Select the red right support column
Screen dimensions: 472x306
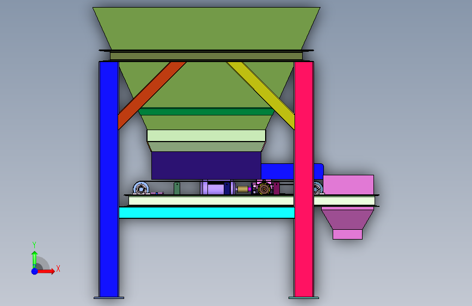tap(304, 179)
